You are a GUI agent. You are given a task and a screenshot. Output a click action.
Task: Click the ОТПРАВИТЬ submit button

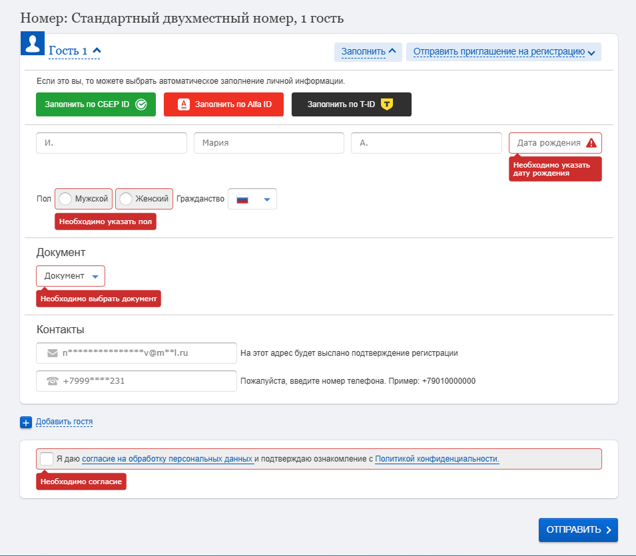(x=578, y=530)
